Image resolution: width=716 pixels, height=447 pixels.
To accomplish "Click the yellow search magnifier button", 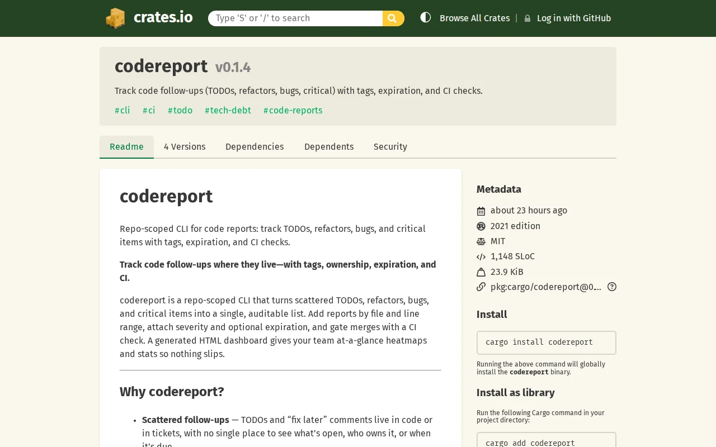I will [393, 18].
